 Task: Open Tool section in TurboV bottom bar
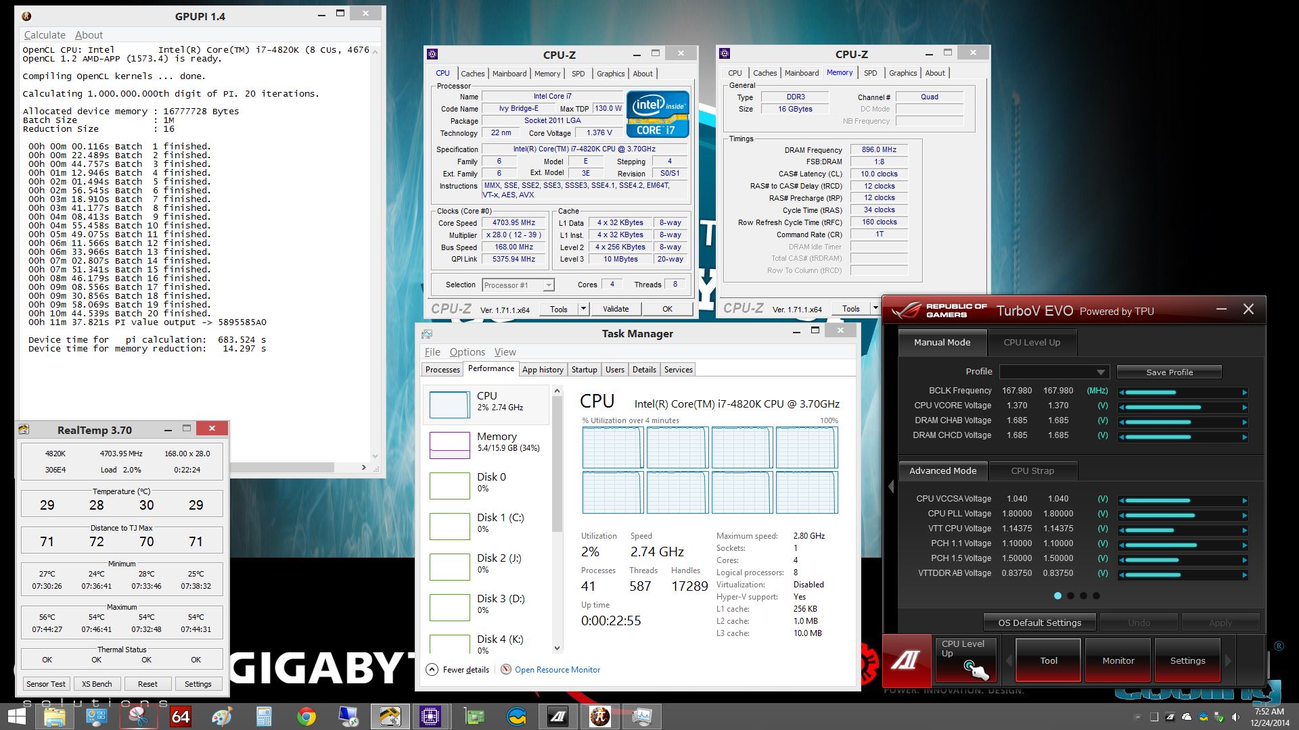(1049, 660)
